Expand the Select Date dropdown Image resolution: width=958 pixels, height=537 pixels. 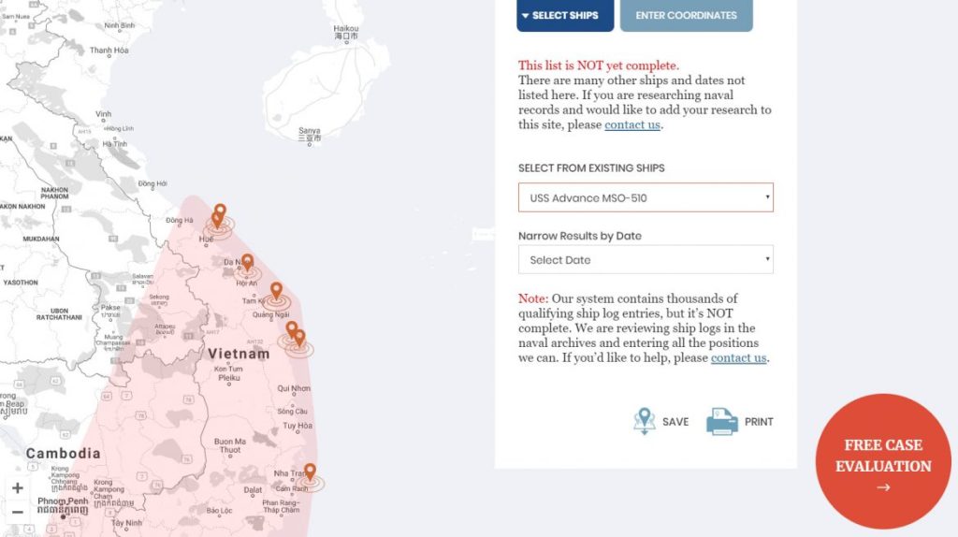pyautogui.click(x=646, y=260)
